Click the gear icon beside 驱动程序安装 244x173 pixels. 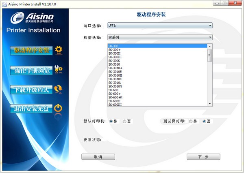59,50
